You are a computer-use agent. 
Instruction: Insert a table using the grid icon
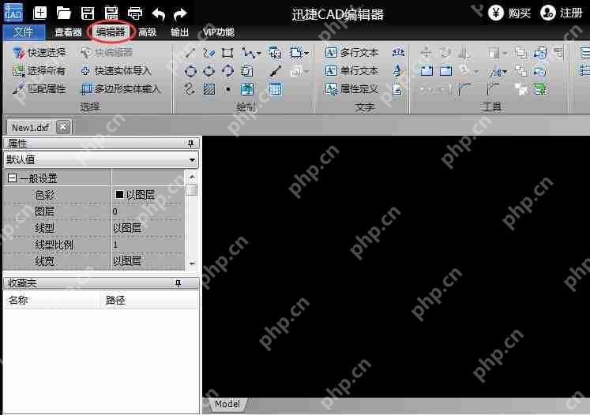tap(276, 89)
